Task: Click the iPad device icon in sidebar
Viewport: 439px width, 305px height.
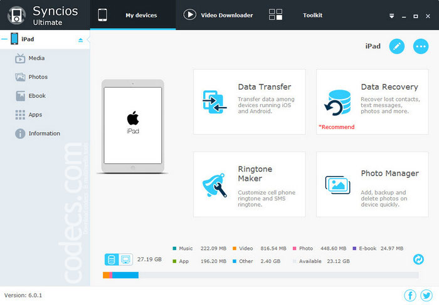Action: (14, 39)
